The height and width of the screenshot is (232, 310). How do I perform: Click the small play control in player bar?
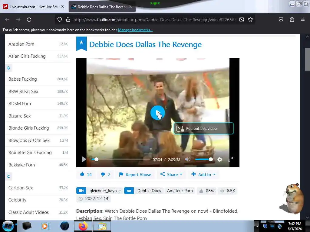pyautogui.click(x=84, y=159)
